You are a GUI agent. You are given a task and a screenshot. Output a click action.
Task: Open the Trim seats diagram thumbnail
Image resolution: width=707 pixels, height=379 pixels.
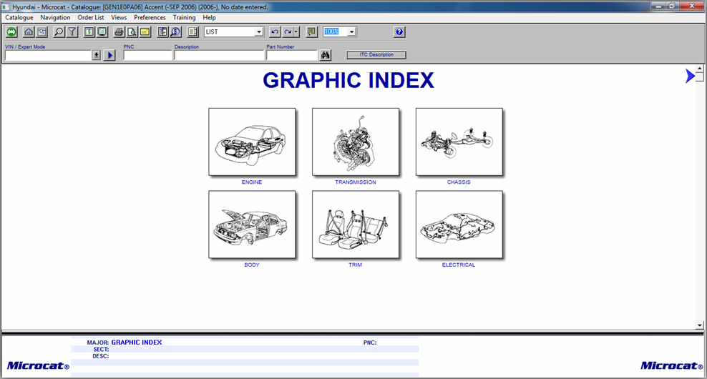pyautogui.click(x=356, y=225)
